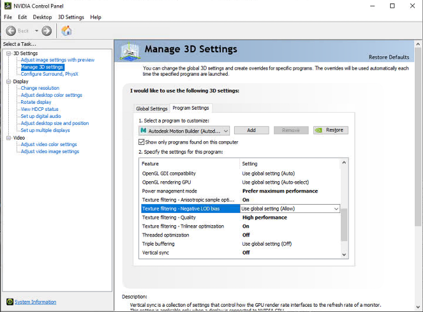Click the NVIDIA Control Panel title bar icon

7,5
